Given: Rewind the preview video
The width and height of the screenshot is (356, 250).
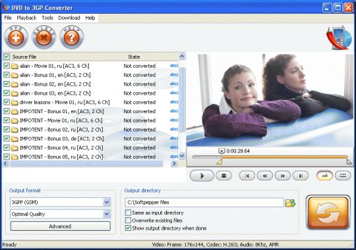Looking at the screenshot, I should tap(265, 176).
